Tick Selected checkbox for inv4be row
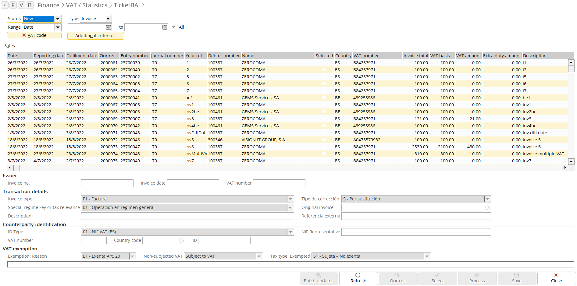Screen dimensions: 577x286 [x=324, y=126]
